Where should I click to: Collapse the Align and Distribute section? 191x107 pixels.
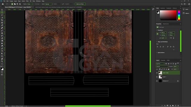tap(156, 42)
